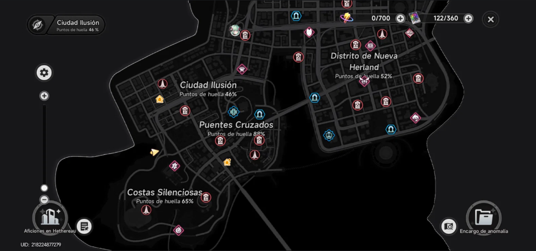Image resolution: width=536 pixels, height=251 pixels.
Task: Select the pink chameleon diamond marker
Action: point(415,118)
